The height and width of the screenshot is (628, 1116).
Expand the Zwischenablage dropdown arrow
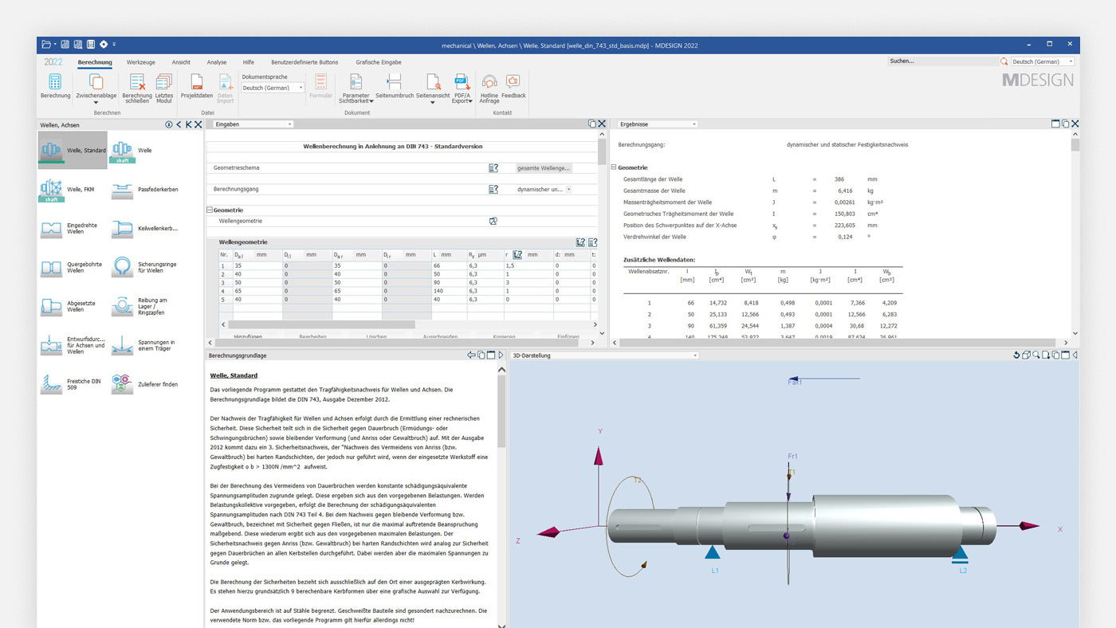tap(96, 102)
